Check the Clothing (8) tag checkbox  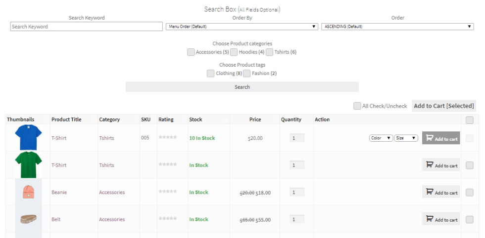pyautogui.click(x=211, y=74)
